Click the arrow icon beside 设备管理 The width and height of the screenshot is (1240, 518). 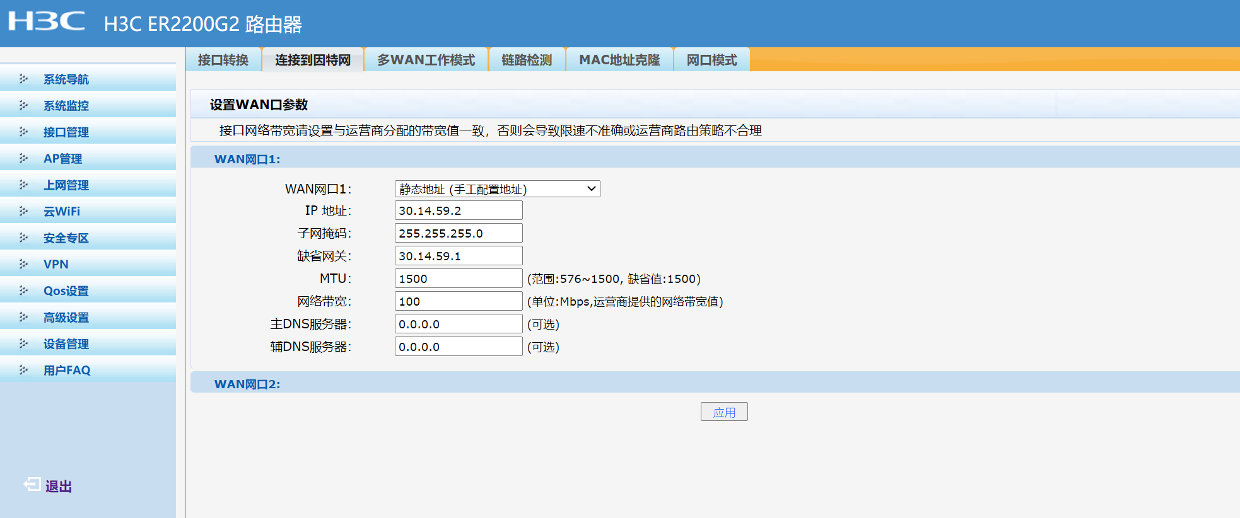(24, 343)
